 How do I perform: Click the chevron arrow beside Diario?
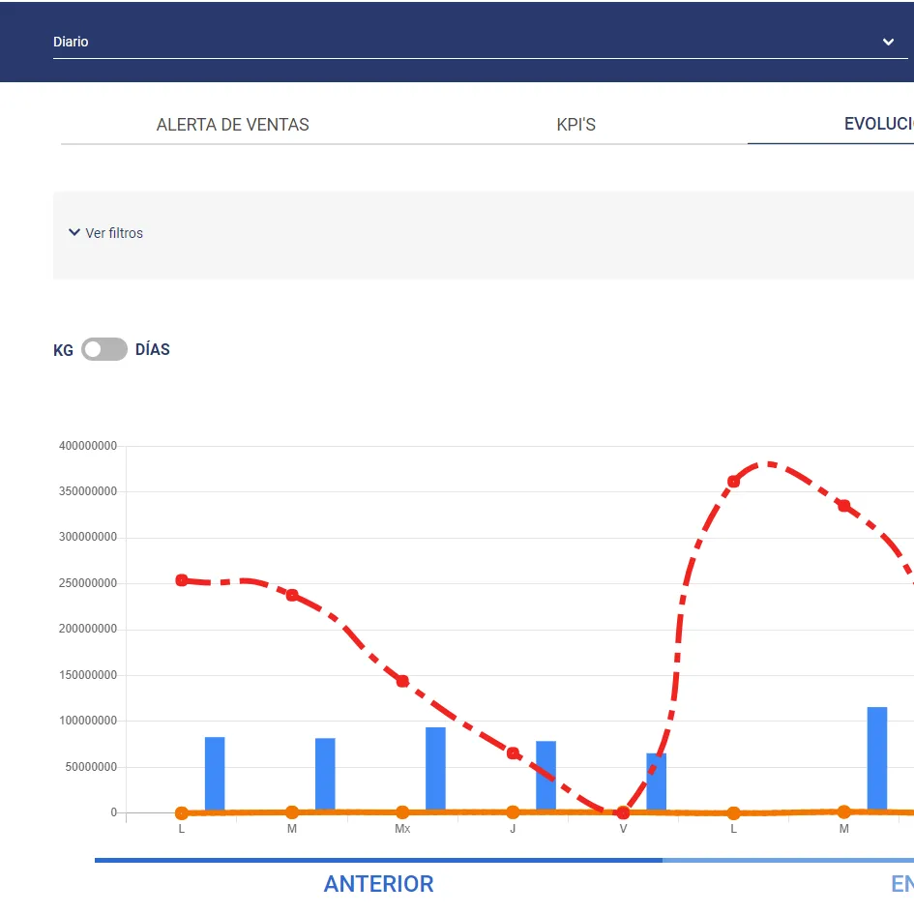tap(888, 43)
